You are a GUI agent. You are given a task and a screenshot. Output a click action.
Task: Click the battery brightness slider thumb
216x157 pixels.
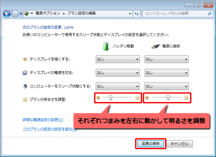(111, 98)
